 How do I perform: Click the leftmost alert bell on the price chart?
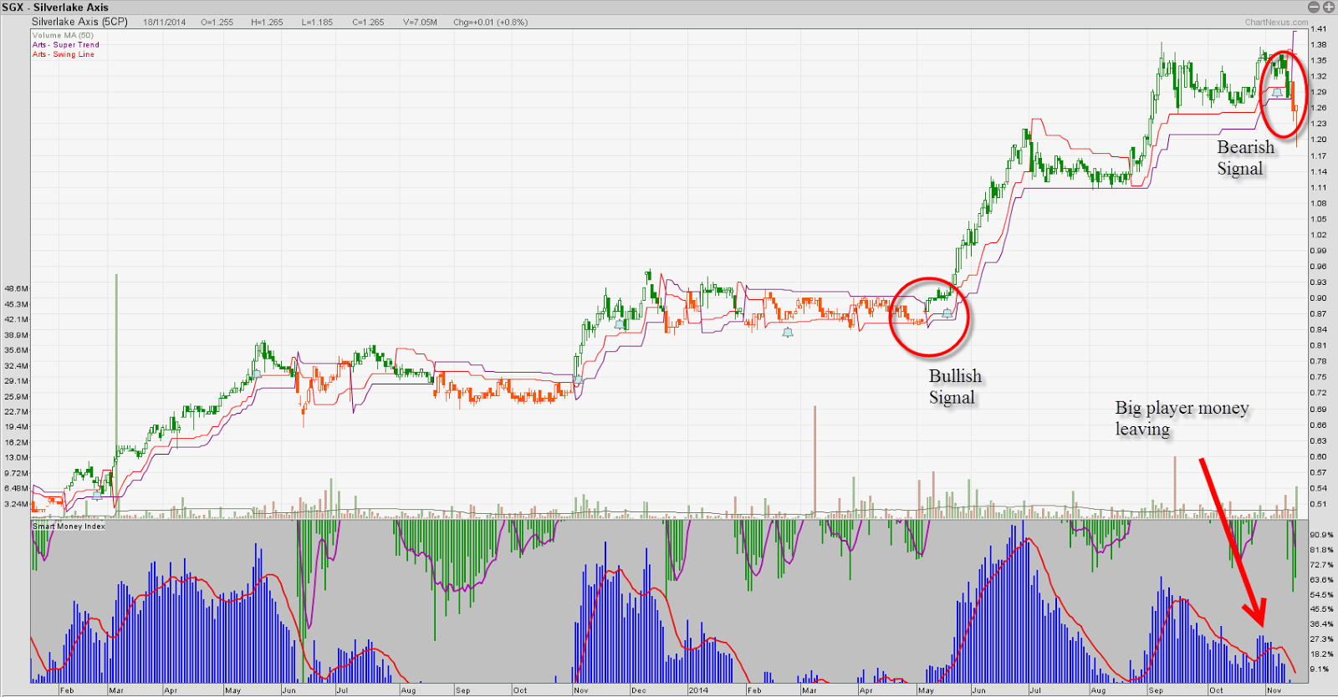97,494
